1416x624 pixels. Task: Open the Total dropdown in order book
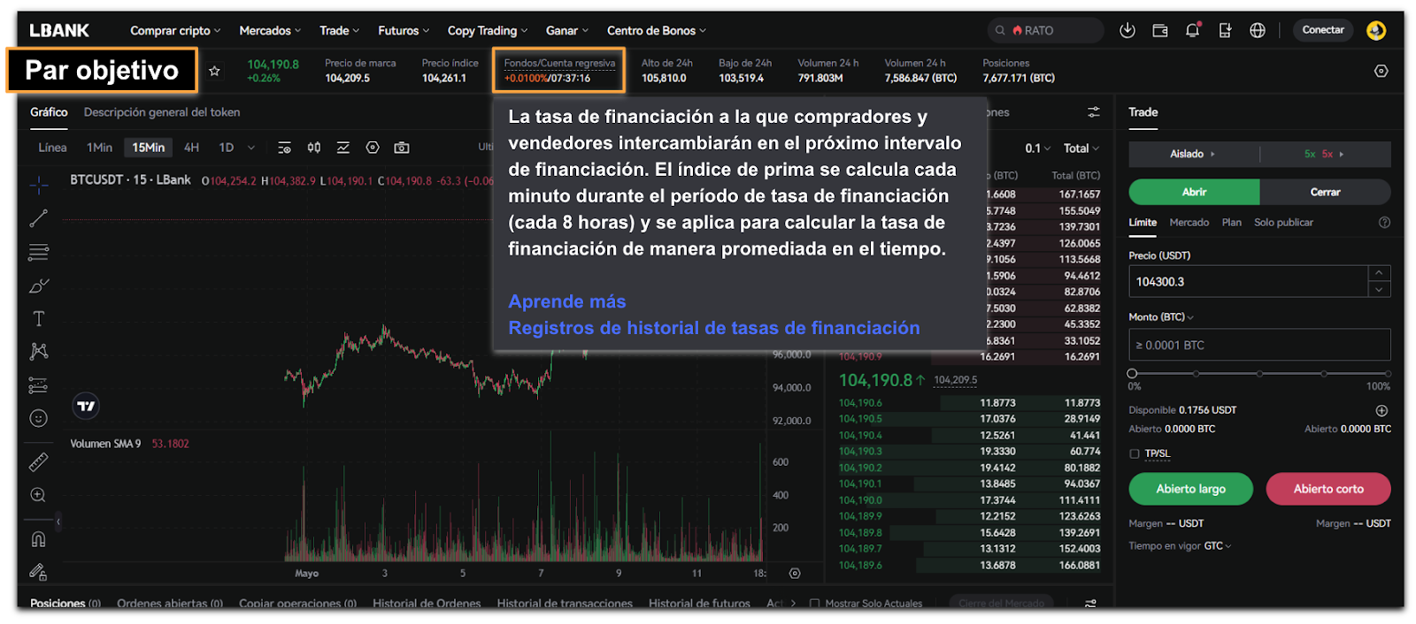click(1081, 148)
